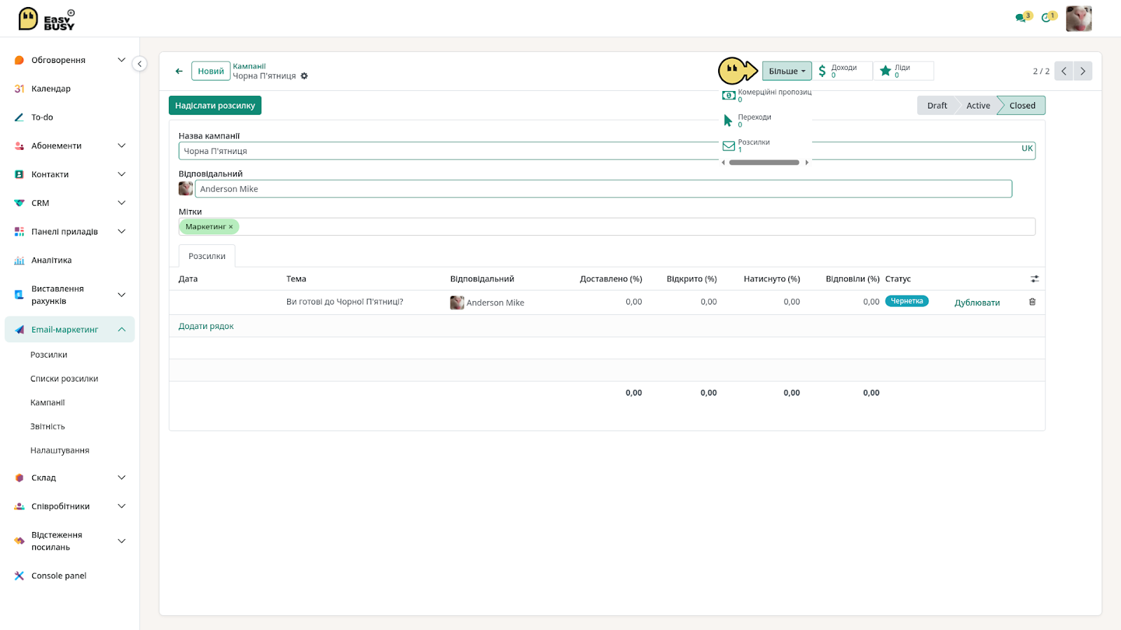
Task: Click Додати рядок link
Action: point(206,326)
